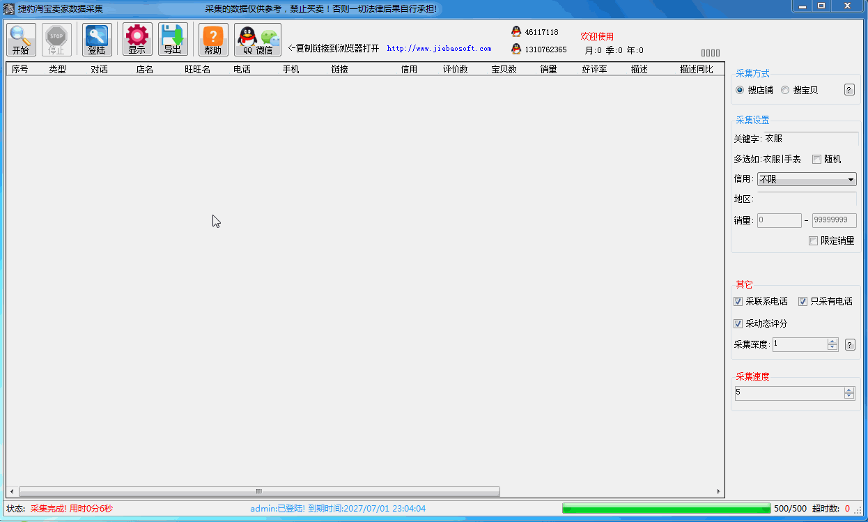Click the green 500/500 progress bar

tap(666, 508)
